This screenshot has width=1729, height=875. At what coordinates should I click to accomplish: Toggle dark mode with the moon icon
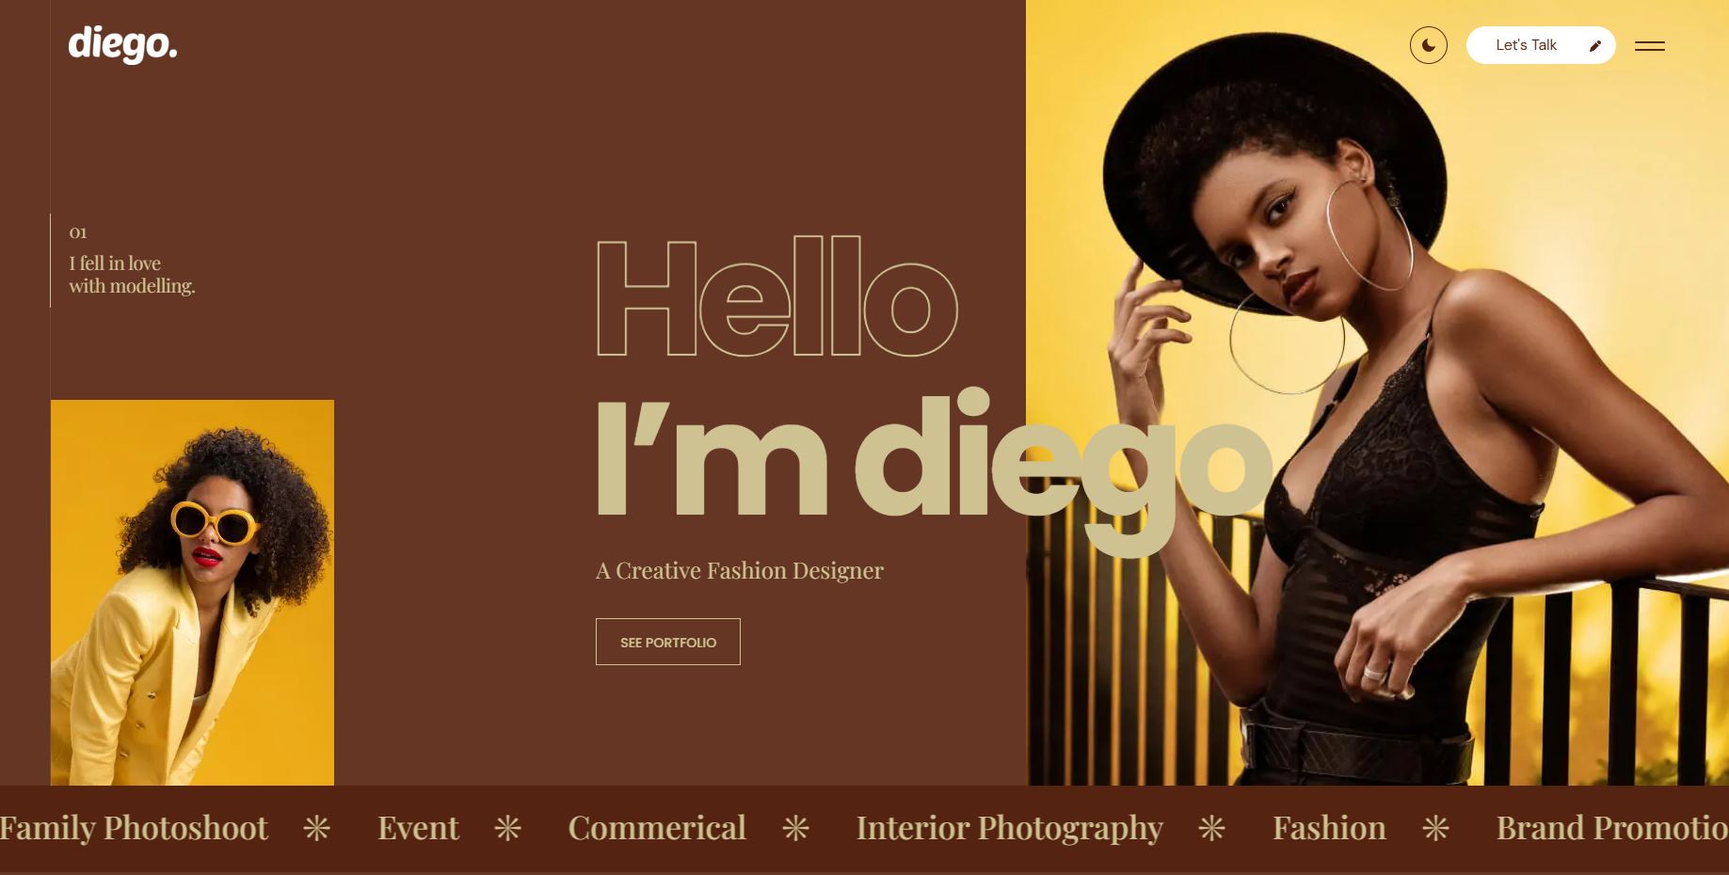tap(1428, 45)
